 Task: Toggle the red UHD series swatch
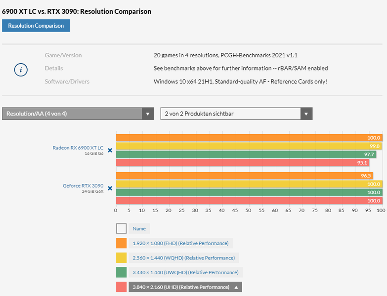(x=122, y=287)
